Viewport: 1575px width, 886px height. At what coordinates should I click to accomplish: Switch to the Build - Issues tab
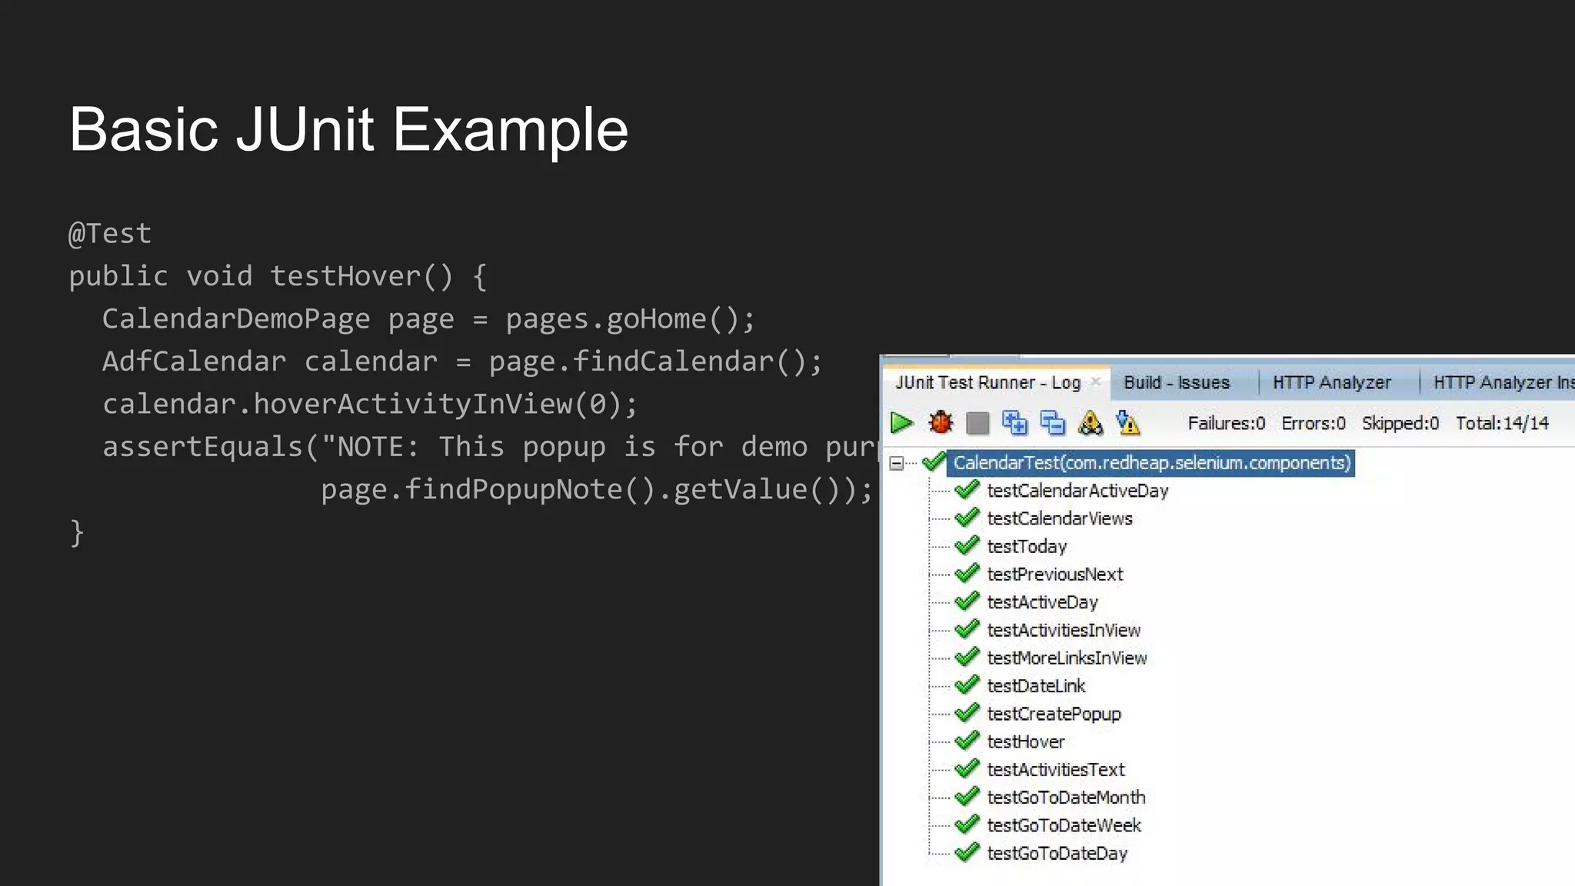coord(1177,383)
